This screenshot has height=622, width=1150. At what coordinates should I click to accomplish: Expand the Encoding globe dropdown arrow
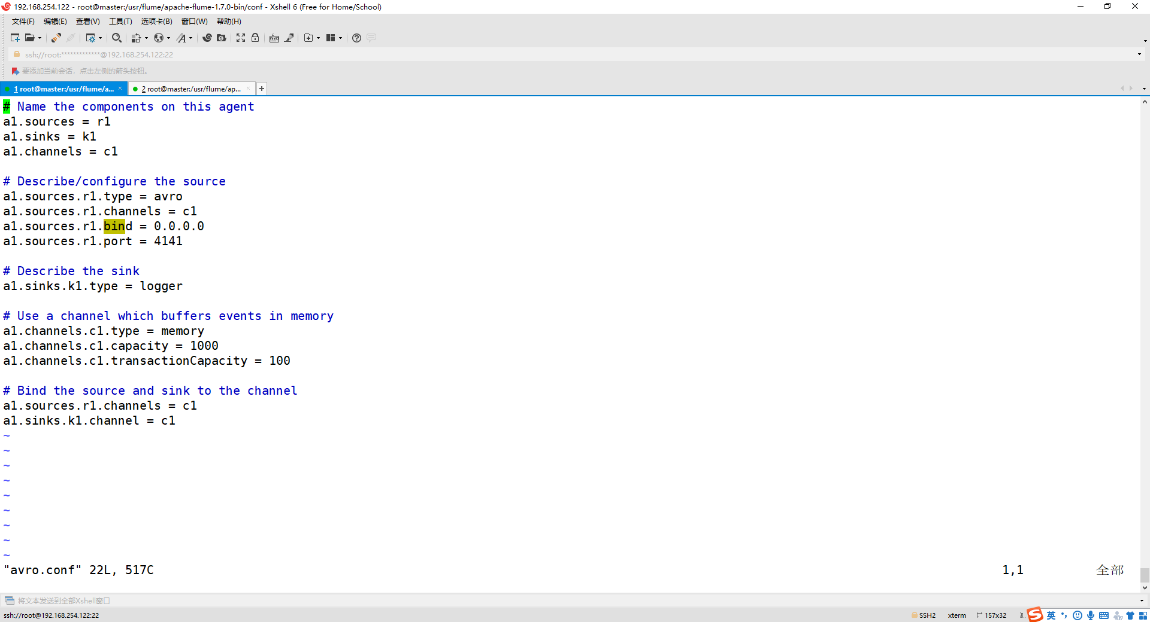pyautogui.click(x=168, y=38)
